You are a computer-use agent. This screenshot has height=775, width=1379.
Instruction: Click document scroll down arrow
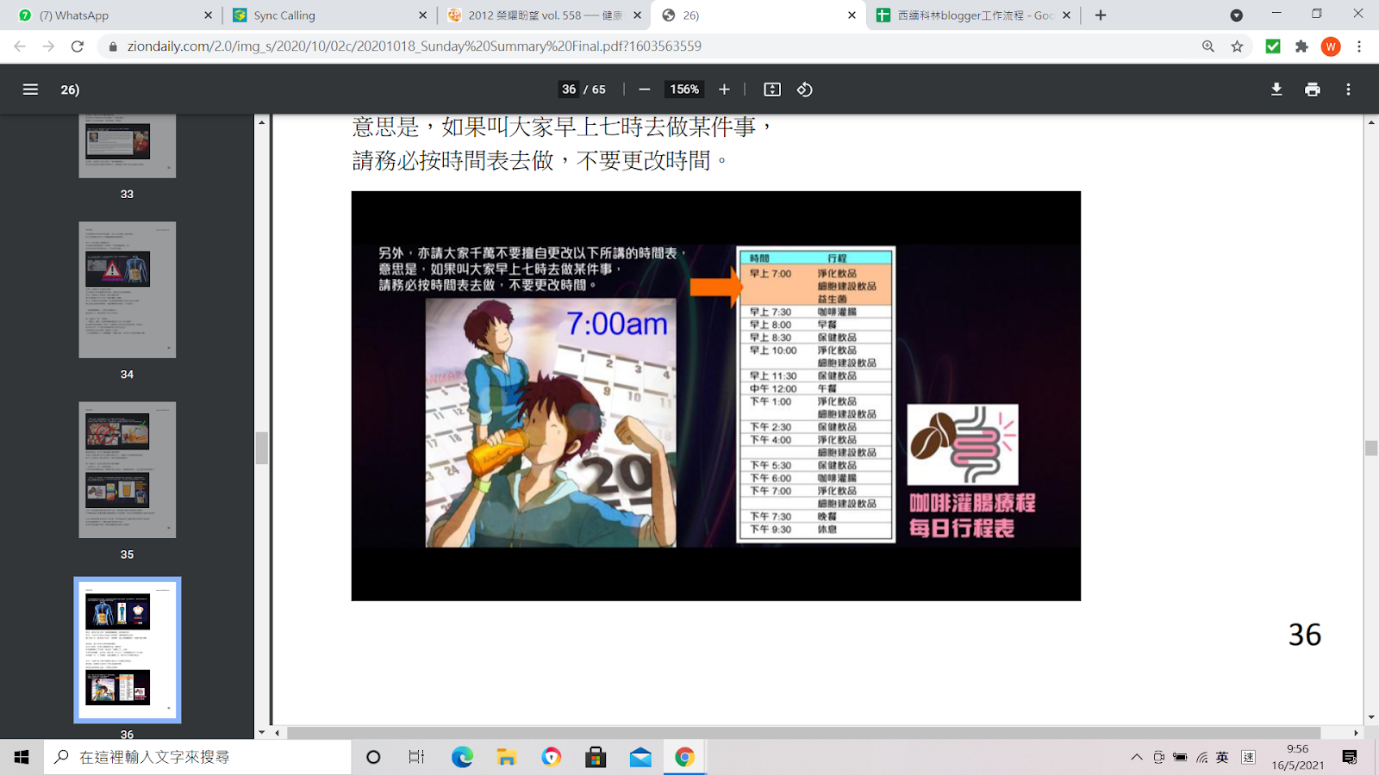(x=1370, y=717)
